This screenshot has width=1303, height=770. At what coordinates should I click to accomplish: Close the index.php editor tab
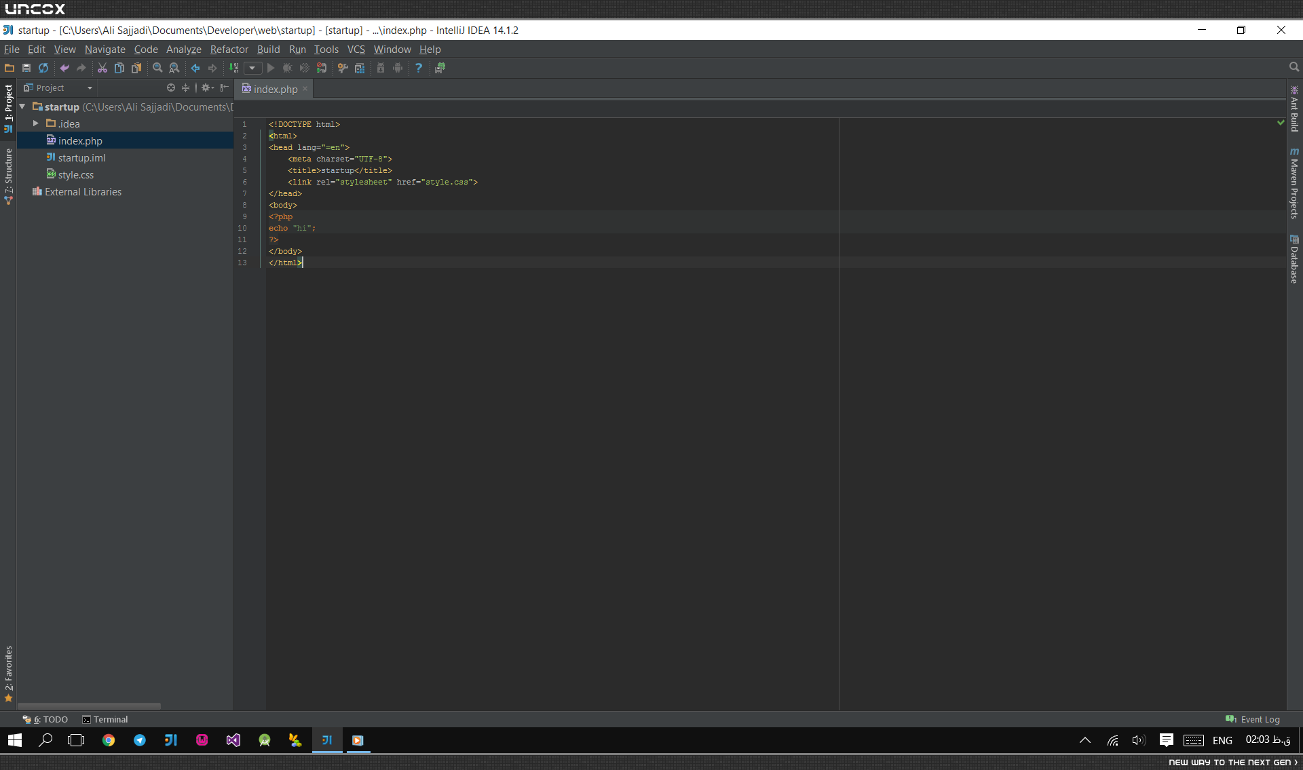click(x=305, y=89)
